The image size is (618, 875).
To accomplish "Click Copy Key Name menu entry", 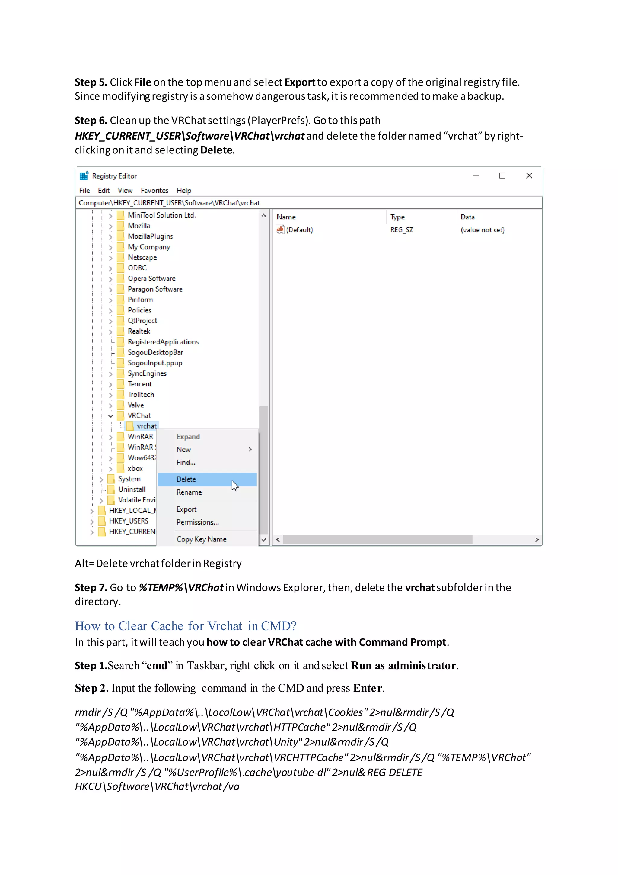I will 201,539.
